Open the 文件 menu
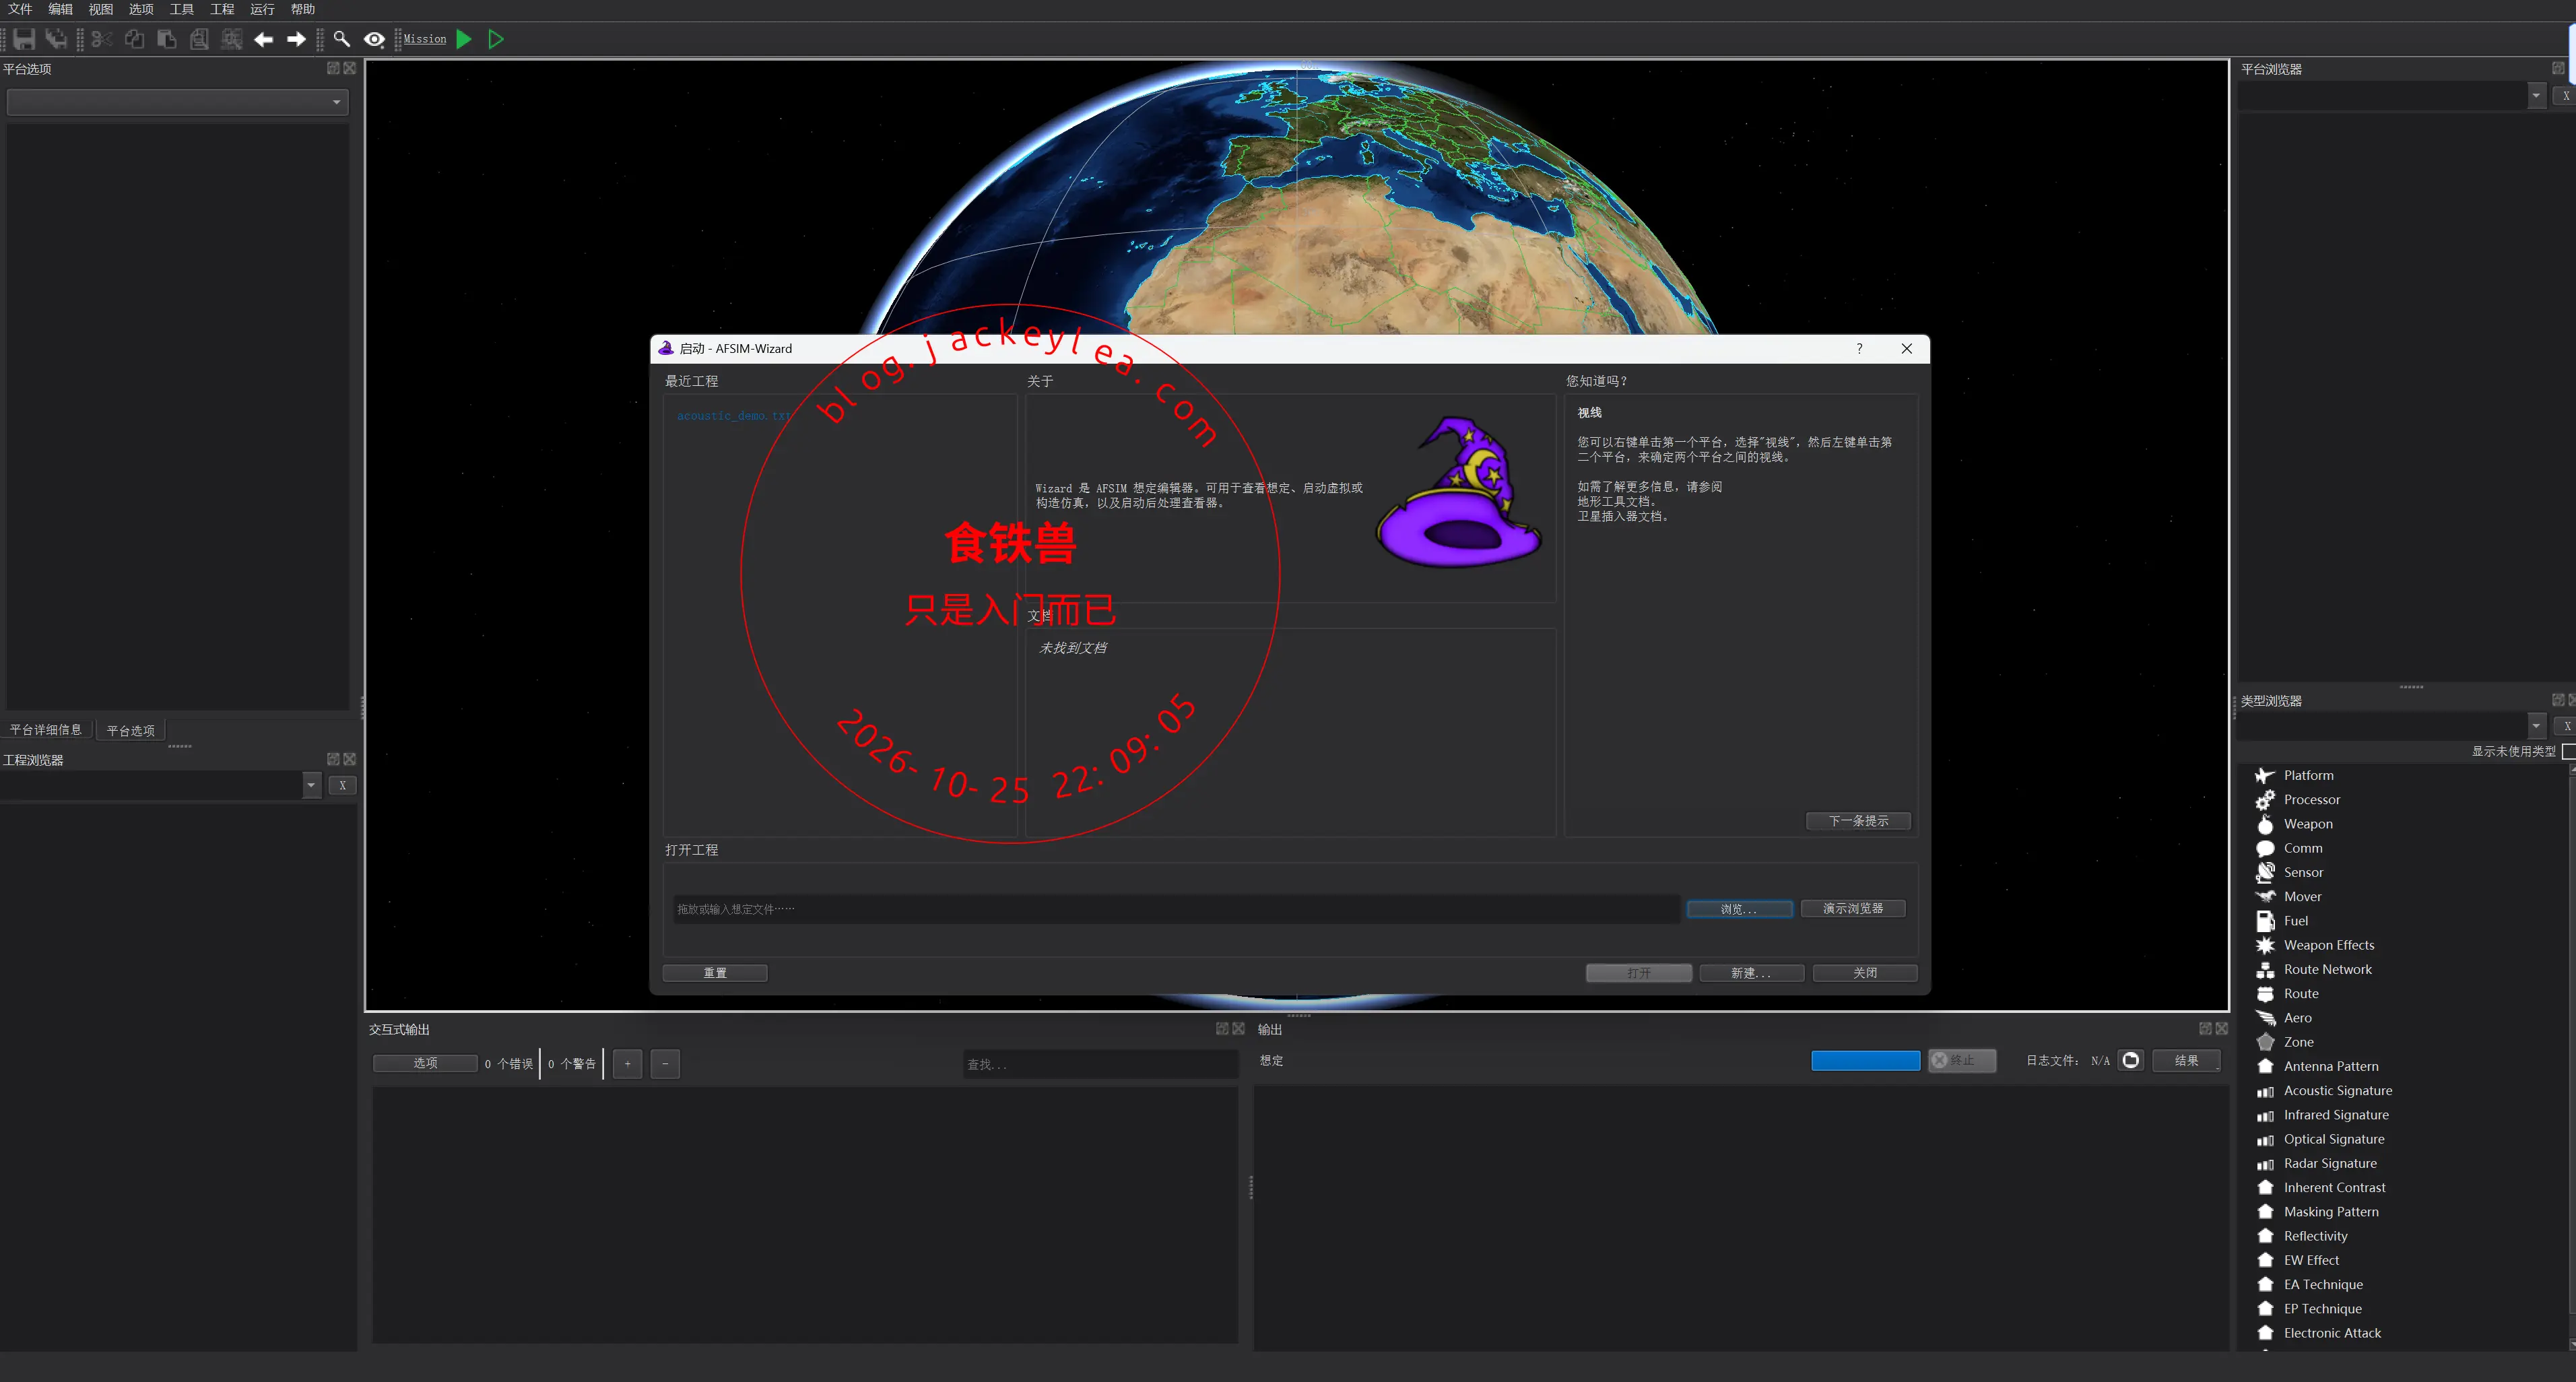 click(x=20, y=9)
